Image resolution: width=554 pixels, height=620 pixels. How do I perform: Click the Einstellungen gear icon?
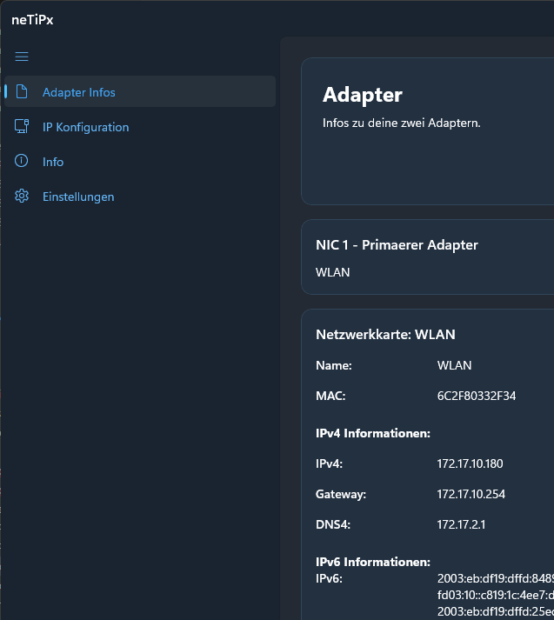pos(22,197)
